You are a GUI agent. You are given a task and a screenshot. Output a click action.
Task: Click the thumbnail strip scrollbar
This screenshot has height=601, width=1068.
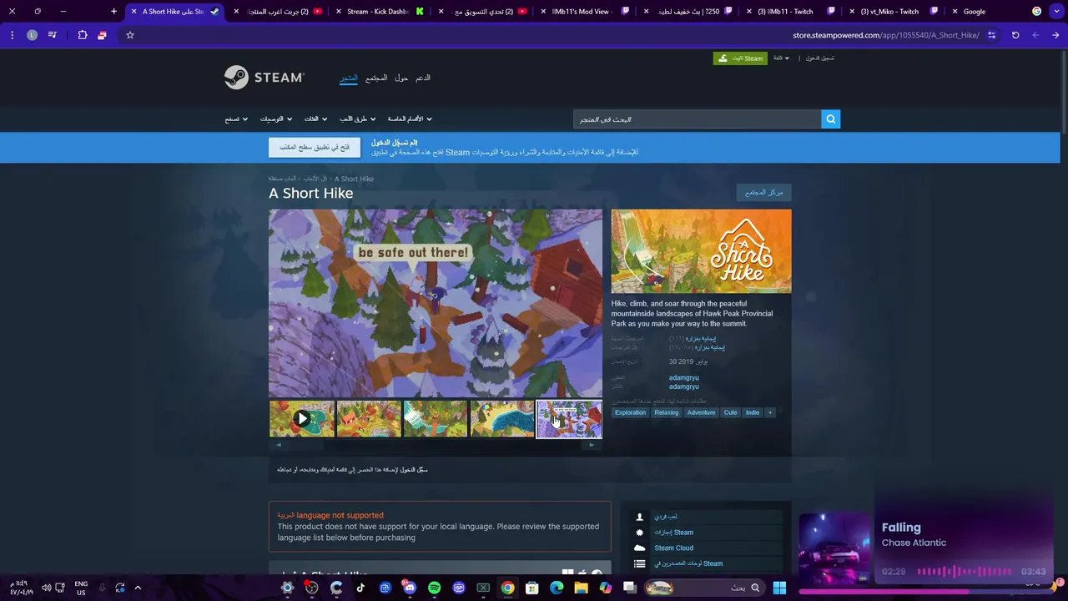pyautogui.click(x=436, y=445)
